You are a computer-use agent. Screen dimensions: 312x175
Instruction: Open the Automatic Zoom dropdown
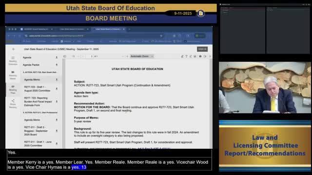(142, 56)
